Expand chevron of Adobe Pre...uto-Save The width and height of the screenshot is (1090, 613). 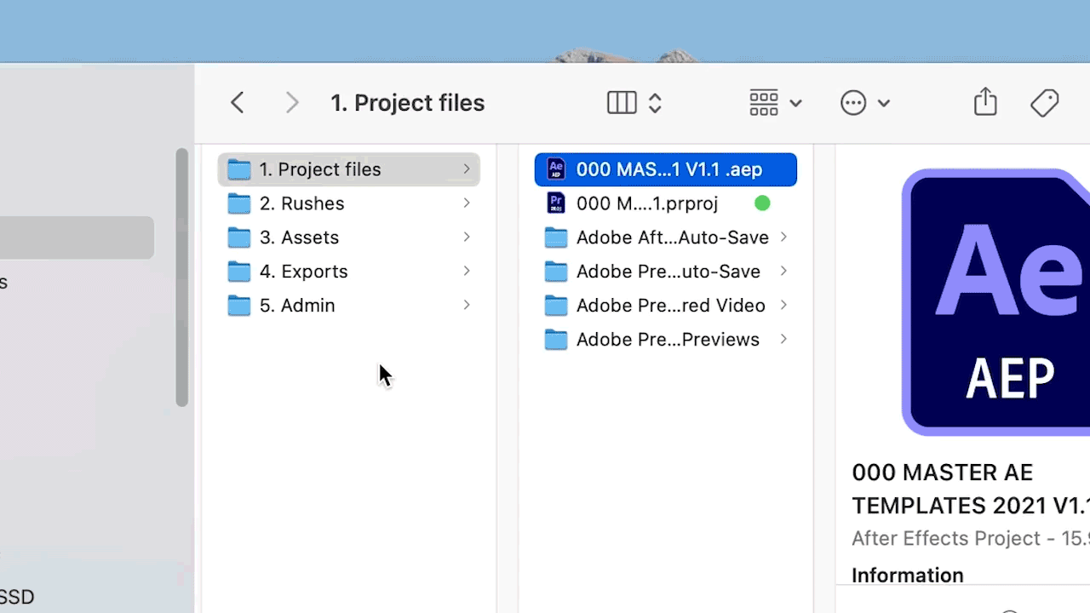tap(783, 271)
